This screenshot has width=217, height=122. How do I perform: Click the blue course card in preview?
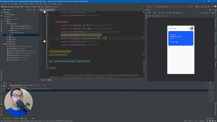click(181, 38)
